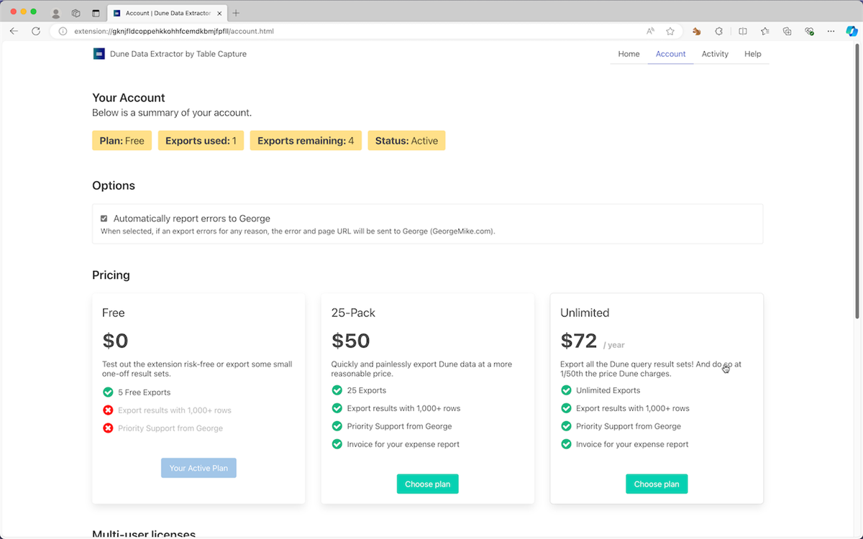Add this page to favorites with the star
Screen dimensions: 863x539
(670, 31)
